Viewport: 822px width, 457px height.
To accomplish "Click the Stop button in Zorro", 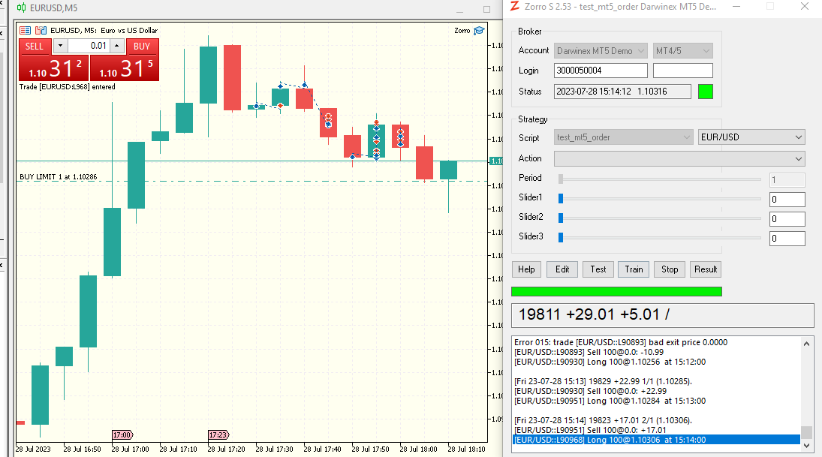I will coord(670,269).
